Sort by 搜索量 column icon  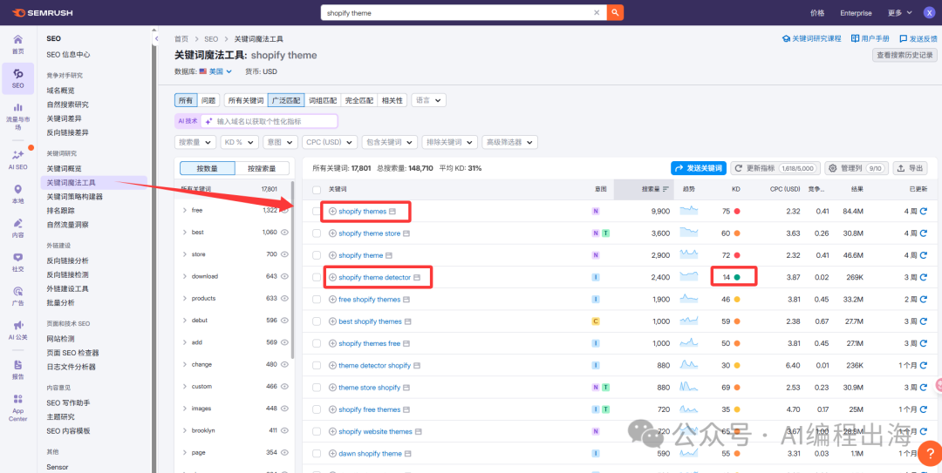click(x=666, y=189)
